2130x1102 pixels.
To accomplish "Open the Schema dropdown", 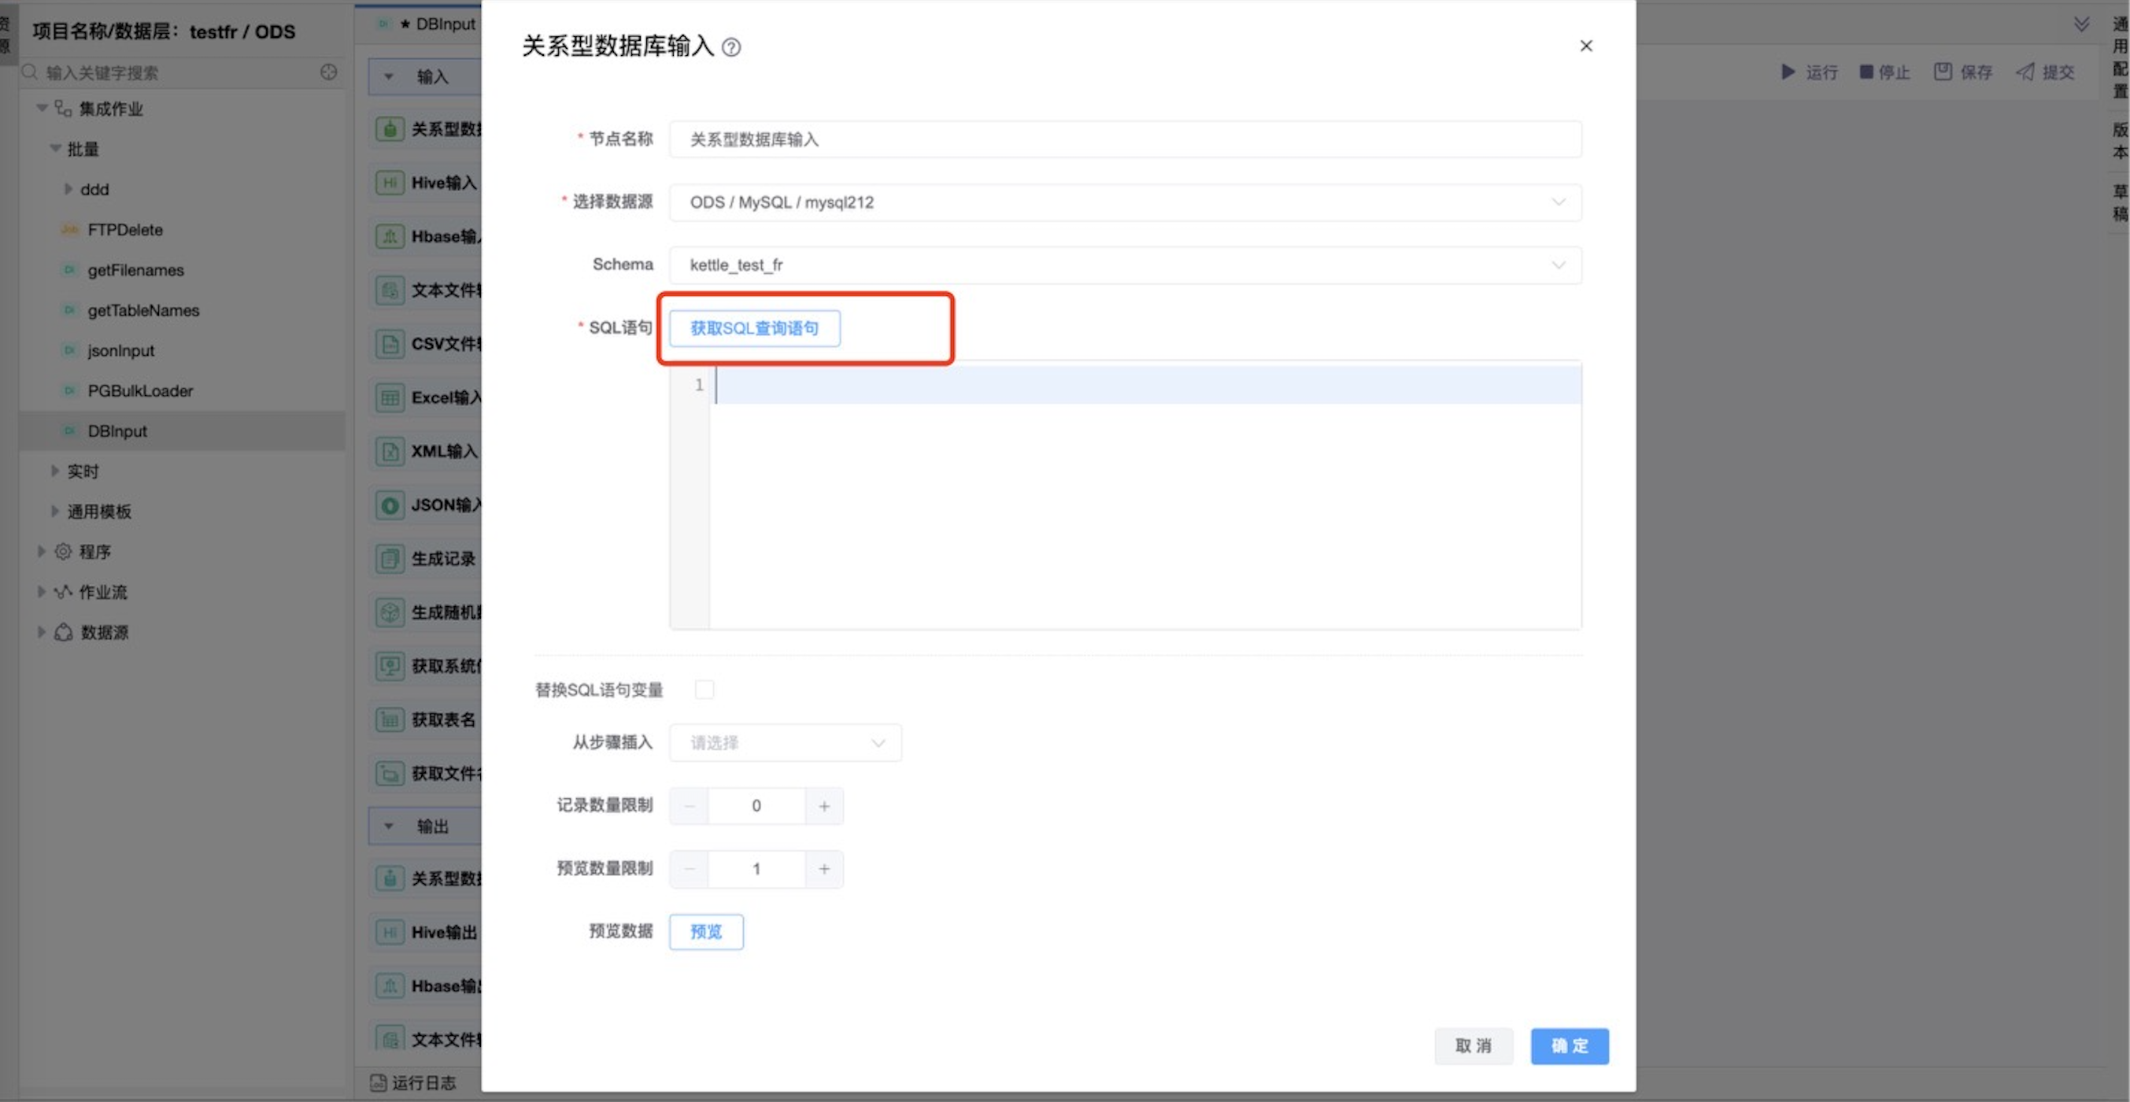I will 1125,265.
